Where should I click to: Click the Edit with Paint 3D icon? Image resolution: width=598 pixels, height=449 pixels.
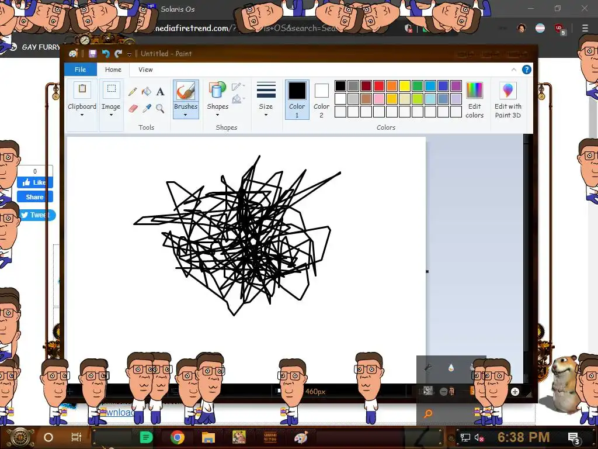[507, 91]
